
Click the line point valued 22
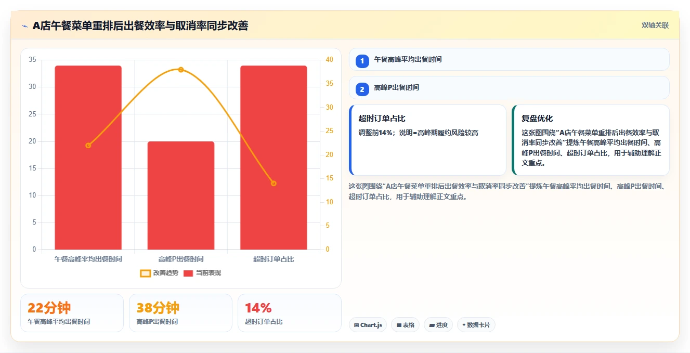coord(88,146)
